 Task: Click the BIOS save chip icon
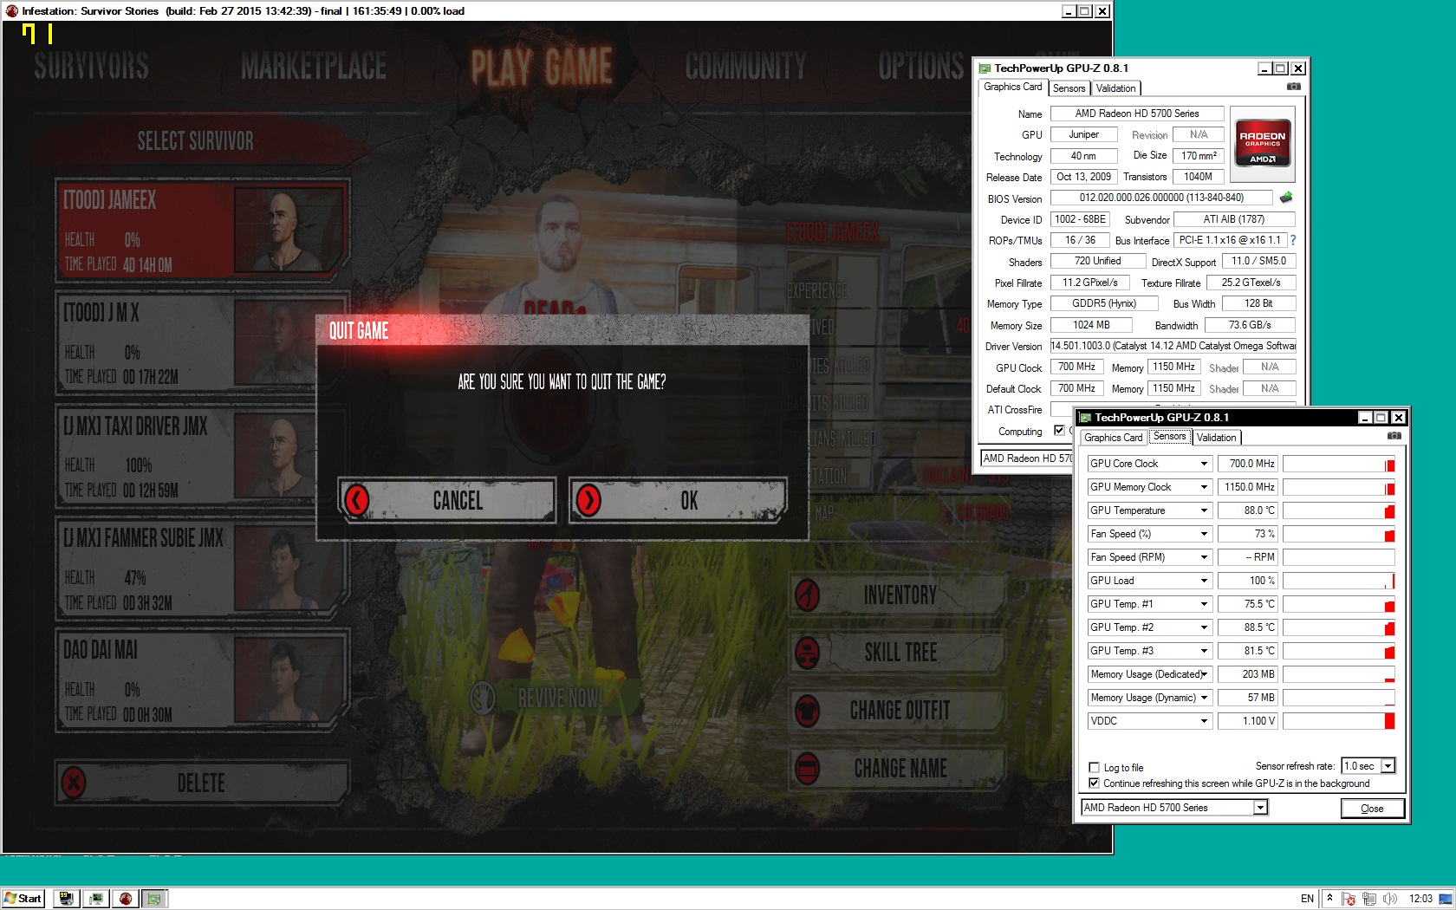click(1286, 198)
